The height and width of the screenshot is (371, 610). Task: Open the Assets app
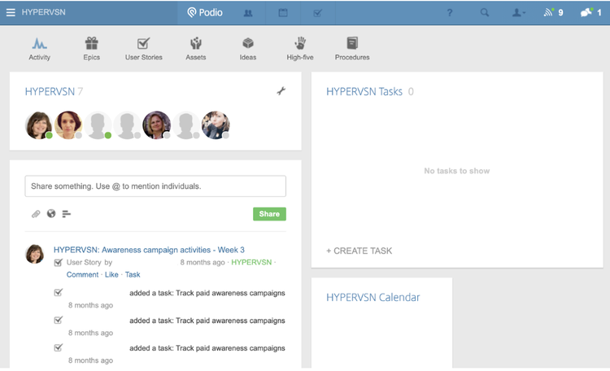(196, 49)
